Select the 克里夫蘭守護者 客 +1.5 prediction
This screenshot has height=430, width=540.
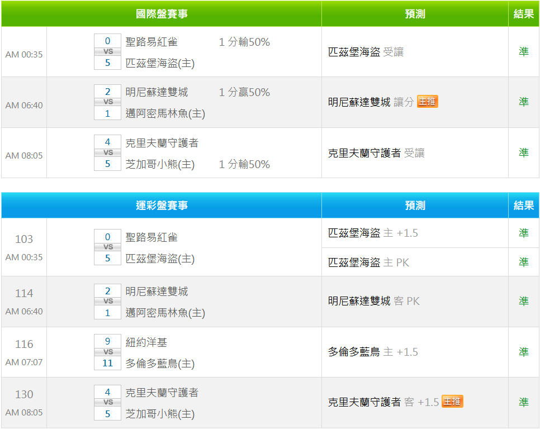(383, 402)
